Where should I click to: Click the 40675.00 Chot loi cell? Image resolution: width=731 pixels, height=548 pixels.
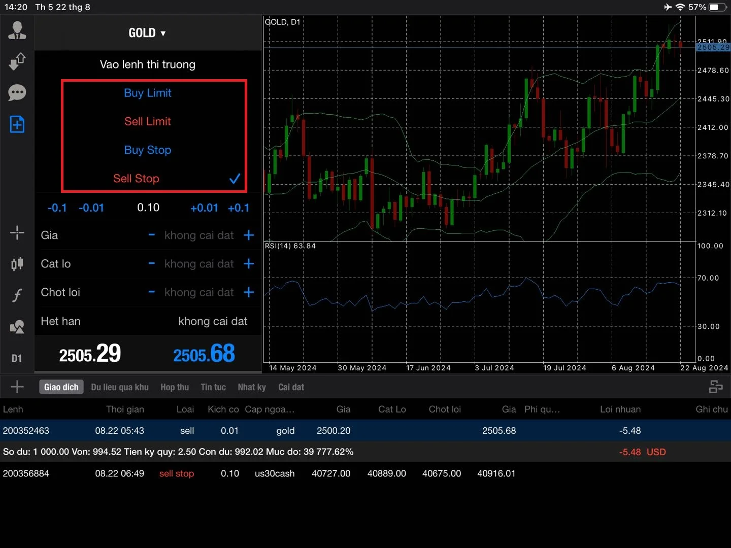coord(442,473)
